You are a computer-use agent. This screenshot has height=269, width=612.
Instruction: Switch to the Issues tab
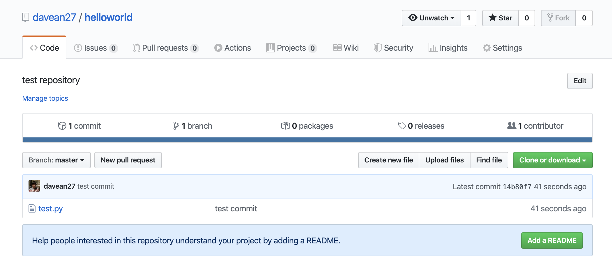point(95,48)
